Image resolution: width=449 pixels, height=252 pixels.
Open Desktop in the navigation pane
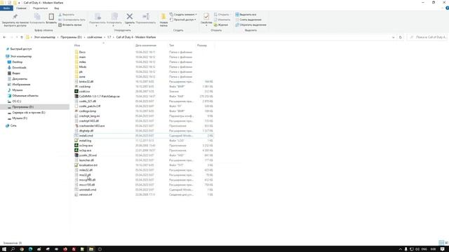point(17,62)
